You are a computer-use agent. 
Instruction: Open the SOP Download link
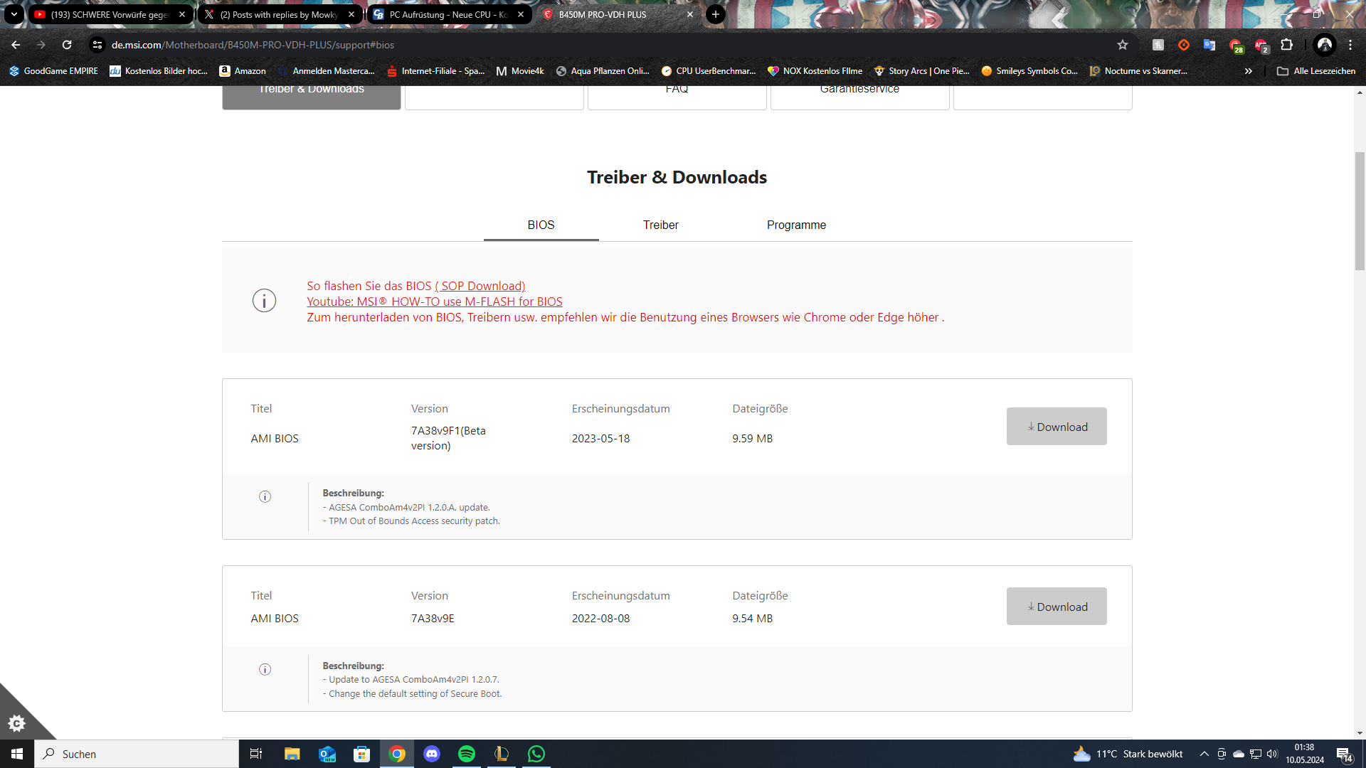pyautogui.click(x=480, y=286)
